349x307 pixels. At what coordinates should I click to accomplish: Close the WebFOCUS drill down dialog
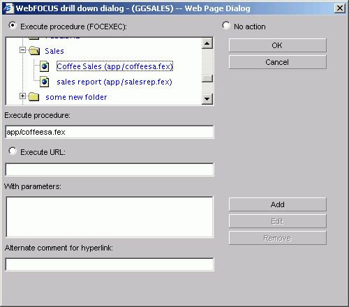point(340,8)
